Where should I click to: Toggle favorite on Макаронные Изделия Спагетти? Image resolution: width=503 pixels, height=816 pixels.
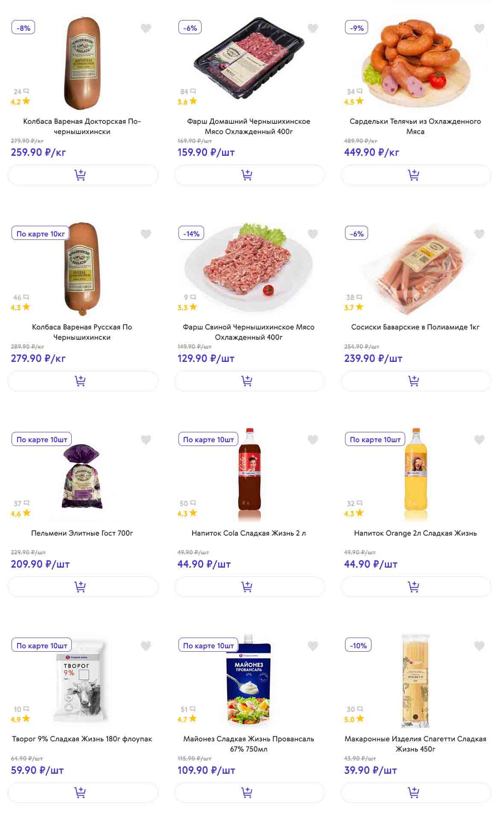(x=479, y=646)
